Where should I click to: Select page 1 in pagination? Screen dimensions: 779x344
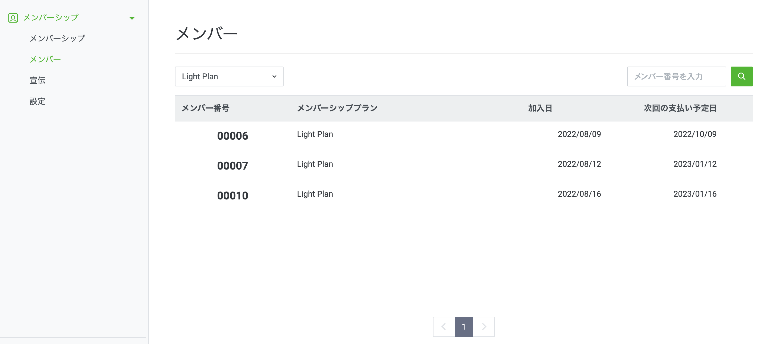(x=464, y=327)
